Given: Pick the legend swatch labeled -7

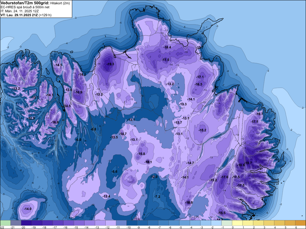Looking at the screenshot, I should coord(163,223).
